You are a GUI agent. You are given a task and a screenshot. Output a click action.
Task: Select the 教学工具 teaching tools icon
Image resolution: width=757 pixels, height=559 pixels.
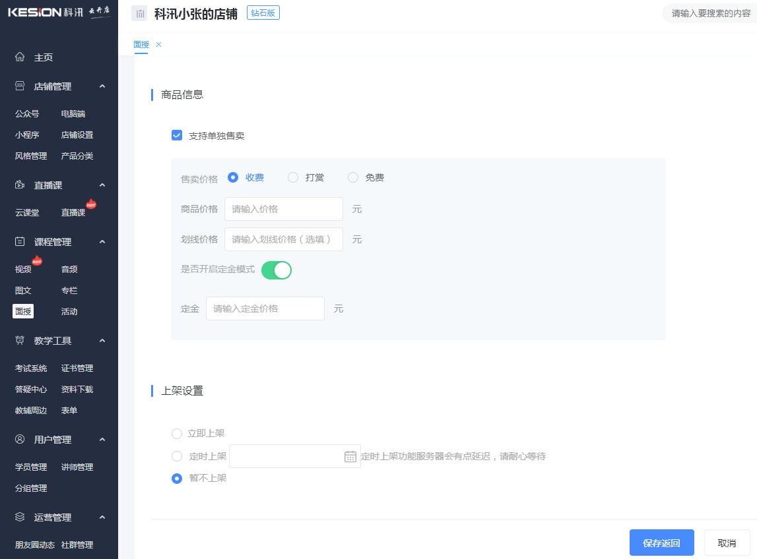[19, 340]
